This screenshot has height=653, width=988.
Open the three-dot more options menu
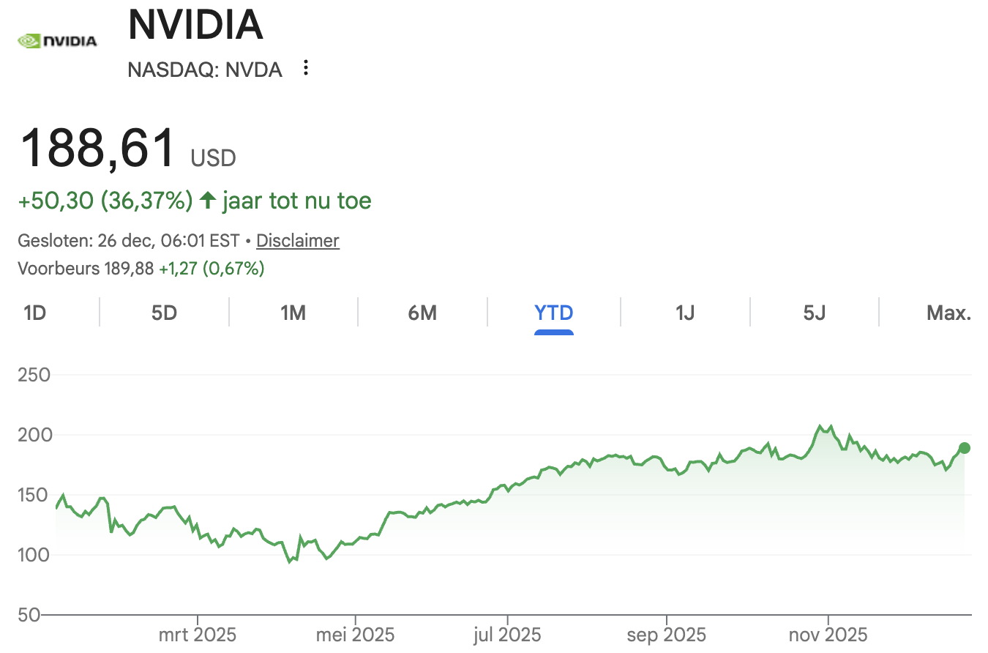pos(306,69)
